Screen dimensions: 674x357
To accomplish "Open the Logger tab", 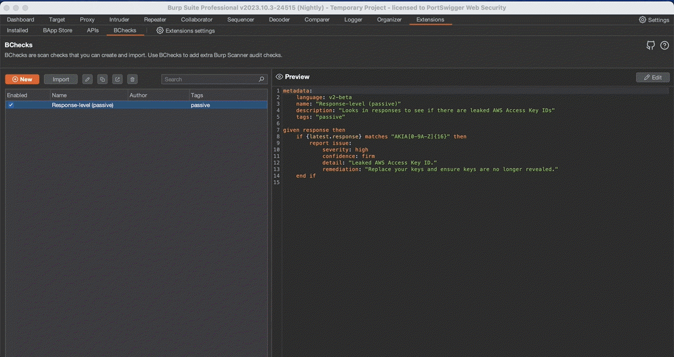I will [353, 20].
